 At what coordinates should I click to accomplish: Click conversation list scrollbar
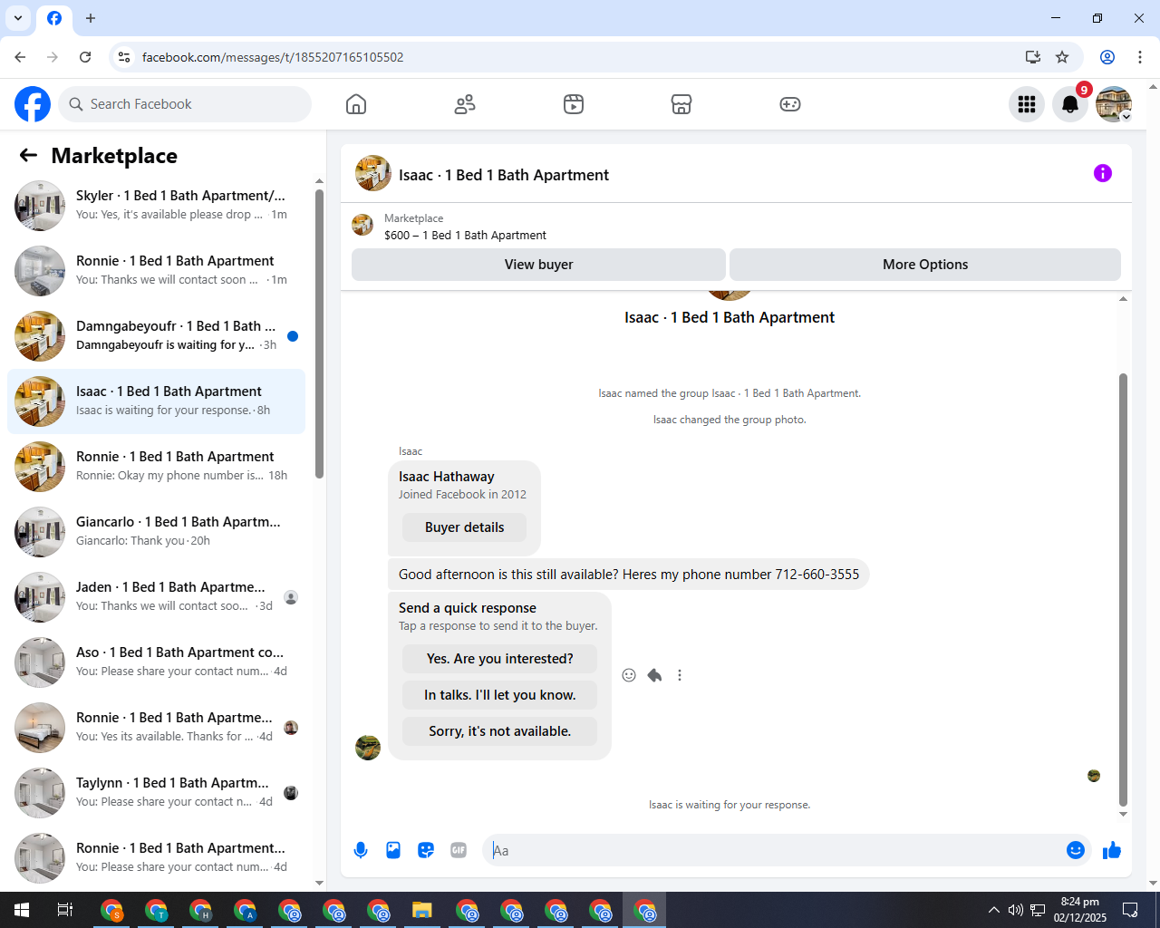click(x=319, y=333)
